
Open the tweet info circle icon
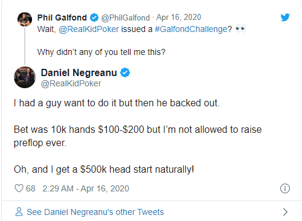coord(285,188)
